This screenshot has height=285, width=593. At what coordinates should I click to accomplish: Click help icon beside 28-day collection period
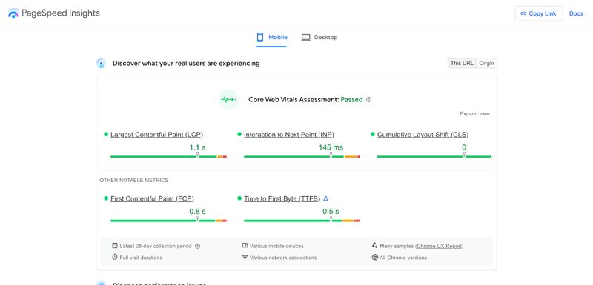(x=197, y=246)
